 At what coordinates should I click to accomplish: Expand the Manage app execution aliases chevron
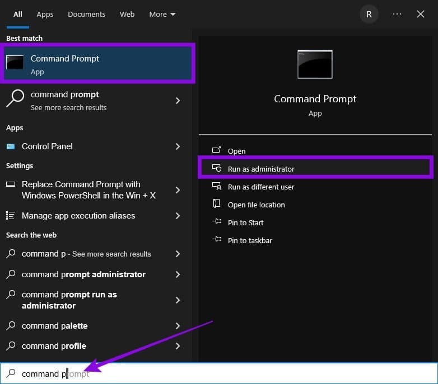tap(178, 216)
